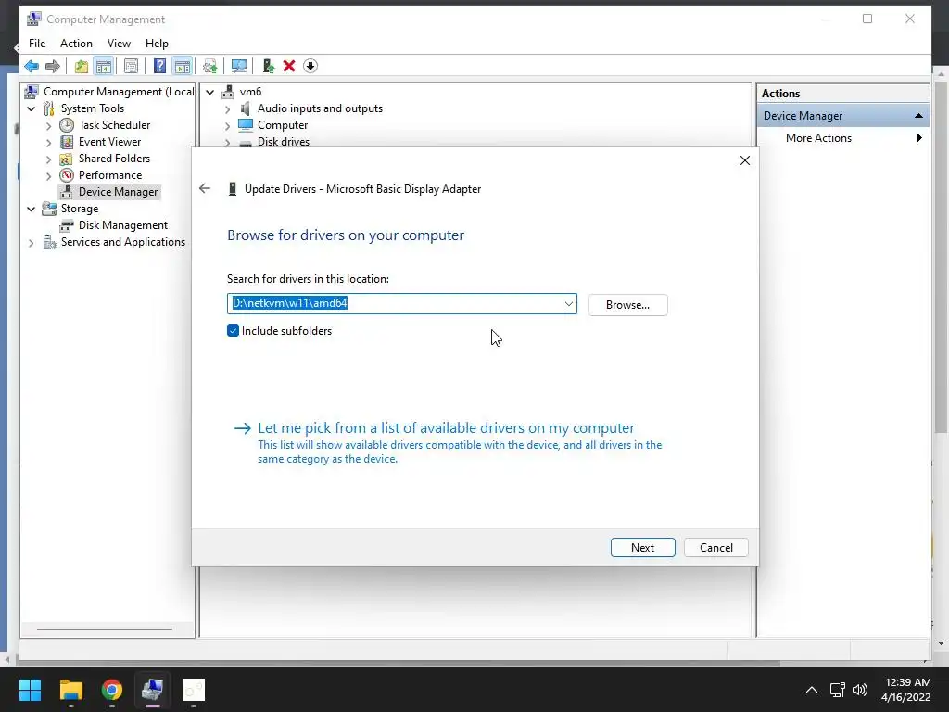Screen dimensions: 949x712
Task: Expand the Shared Folders node
Action: tap(48, 159)
